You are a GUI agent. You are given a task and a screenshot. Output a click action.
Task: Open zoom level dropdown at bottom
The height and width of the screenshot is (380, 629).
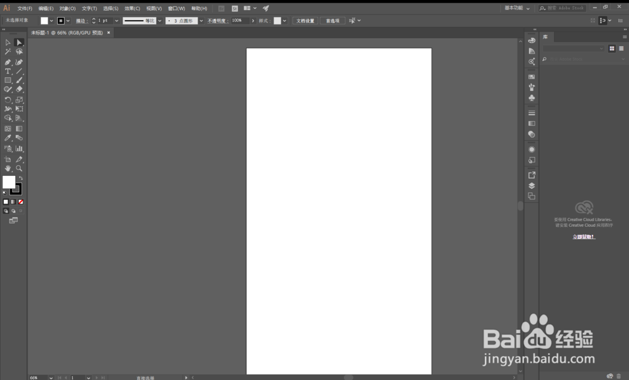[x=51, y=377]
